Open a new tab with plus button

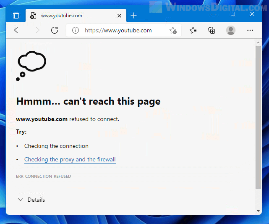tap(133, 16)
